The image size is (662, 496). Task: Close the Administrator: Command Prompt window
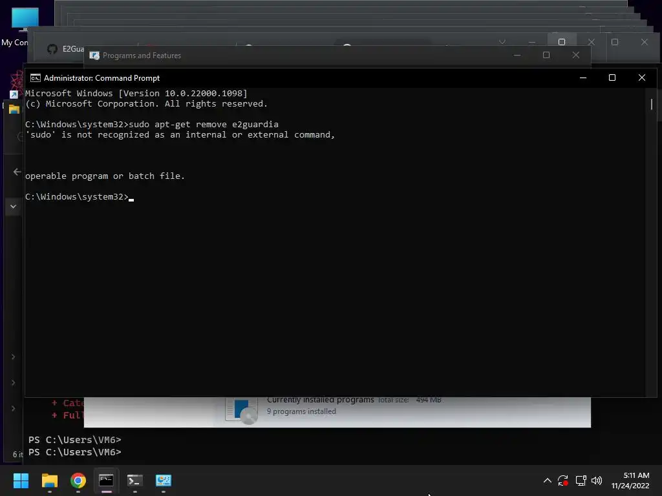pos(642,77)
